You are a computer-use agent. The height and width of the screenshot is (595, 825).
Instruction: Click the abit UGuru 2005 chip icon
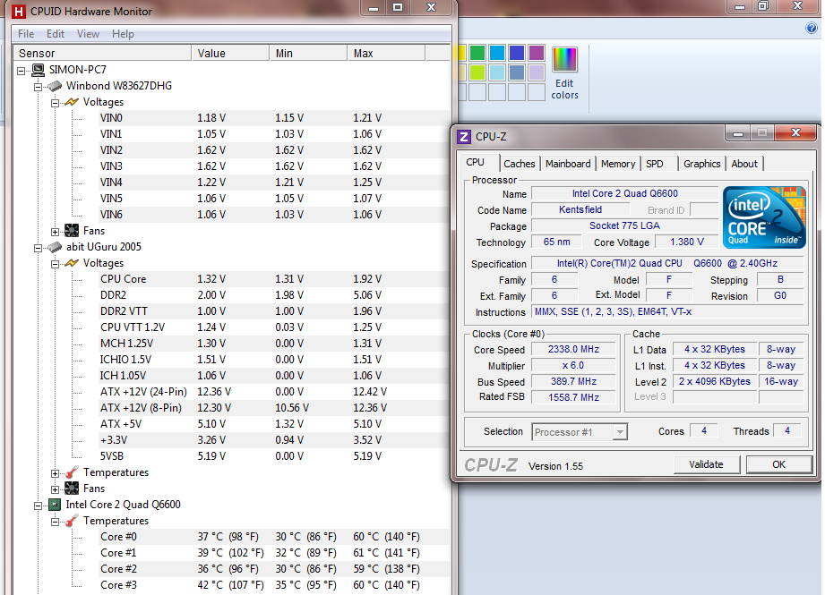[x=54, y=247]
